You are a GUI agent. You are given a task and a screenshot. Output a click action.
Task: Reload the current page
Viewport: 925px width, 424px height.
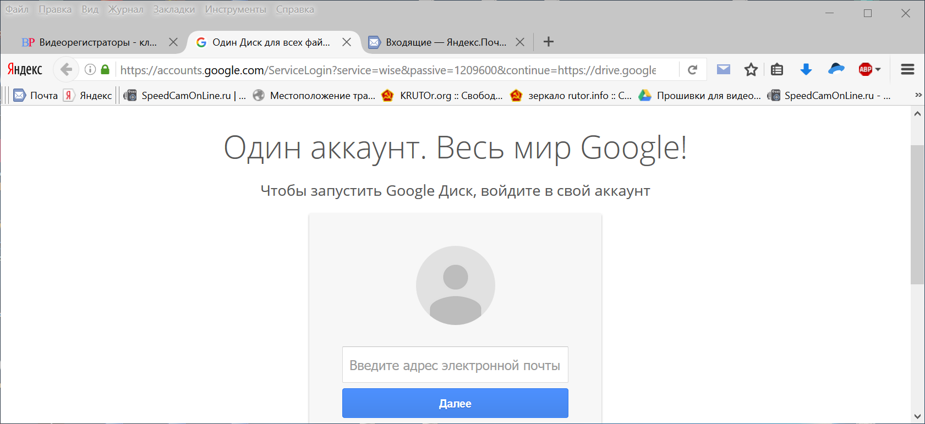tap(693, 70)
